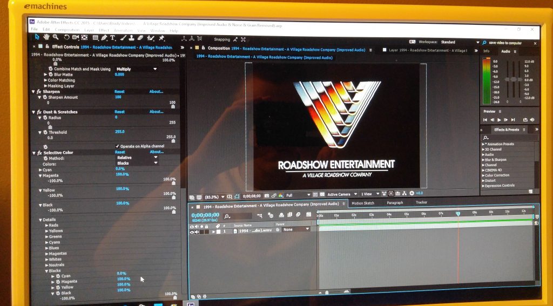Viewport: 553px width, 306px height.
Task: Open the Active Camera dropdown
Action: pyautogui.click(x=342, y=194)
